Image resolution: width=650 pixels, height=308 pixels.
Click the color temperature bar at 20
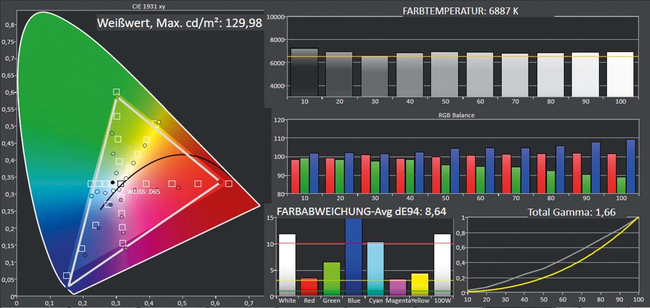click(x=339, y=74)
